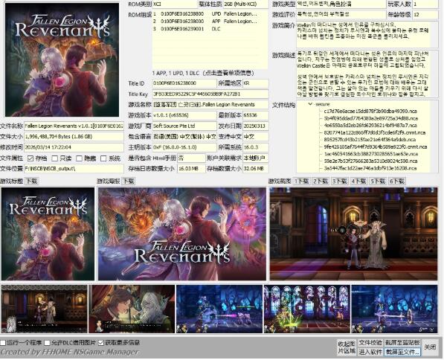Screen dimensions: 444x360
Task: Toggle the 系统 system attribute checkbox
Action: click(103, 158)
